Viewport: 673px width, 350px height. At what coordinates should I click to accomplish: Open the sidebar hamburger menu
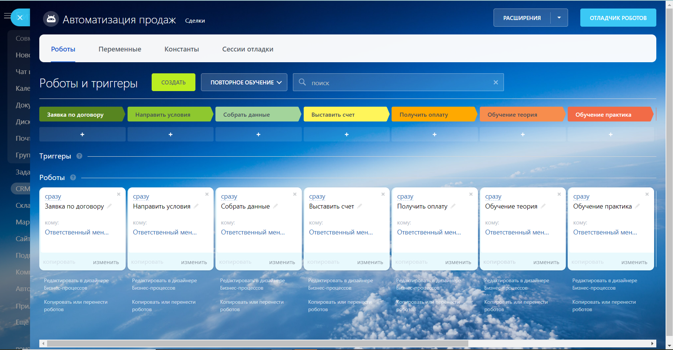click(x=7, y=16)
